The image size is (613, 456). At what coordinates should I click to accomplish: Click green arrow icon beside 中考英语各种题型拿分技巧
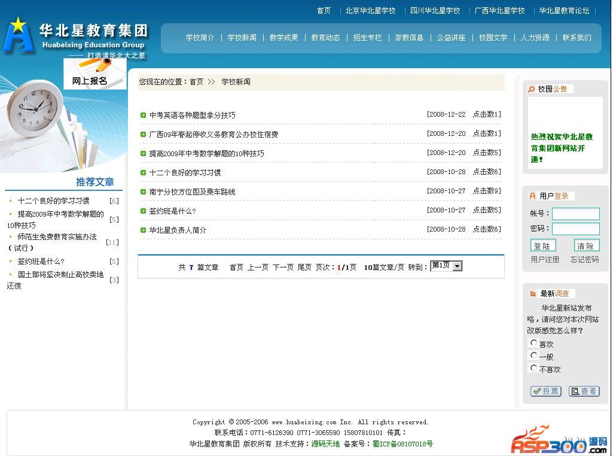pos(144,115)
